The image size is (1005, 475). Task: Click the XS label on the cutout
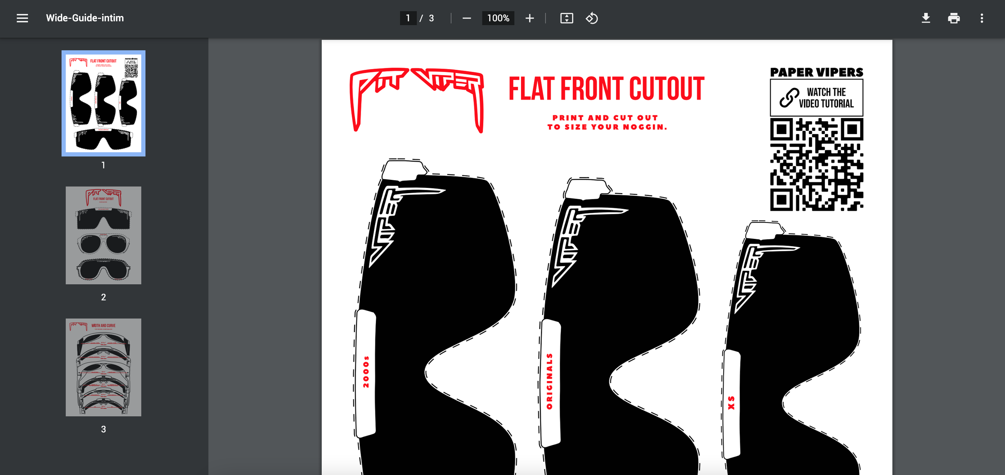click(731, 403)
